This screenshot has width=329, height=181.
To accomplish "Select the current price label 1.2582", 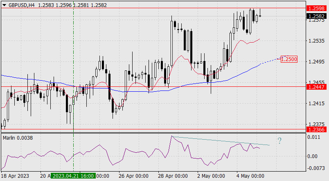I will pyautogui.click(x=317, y=16).
